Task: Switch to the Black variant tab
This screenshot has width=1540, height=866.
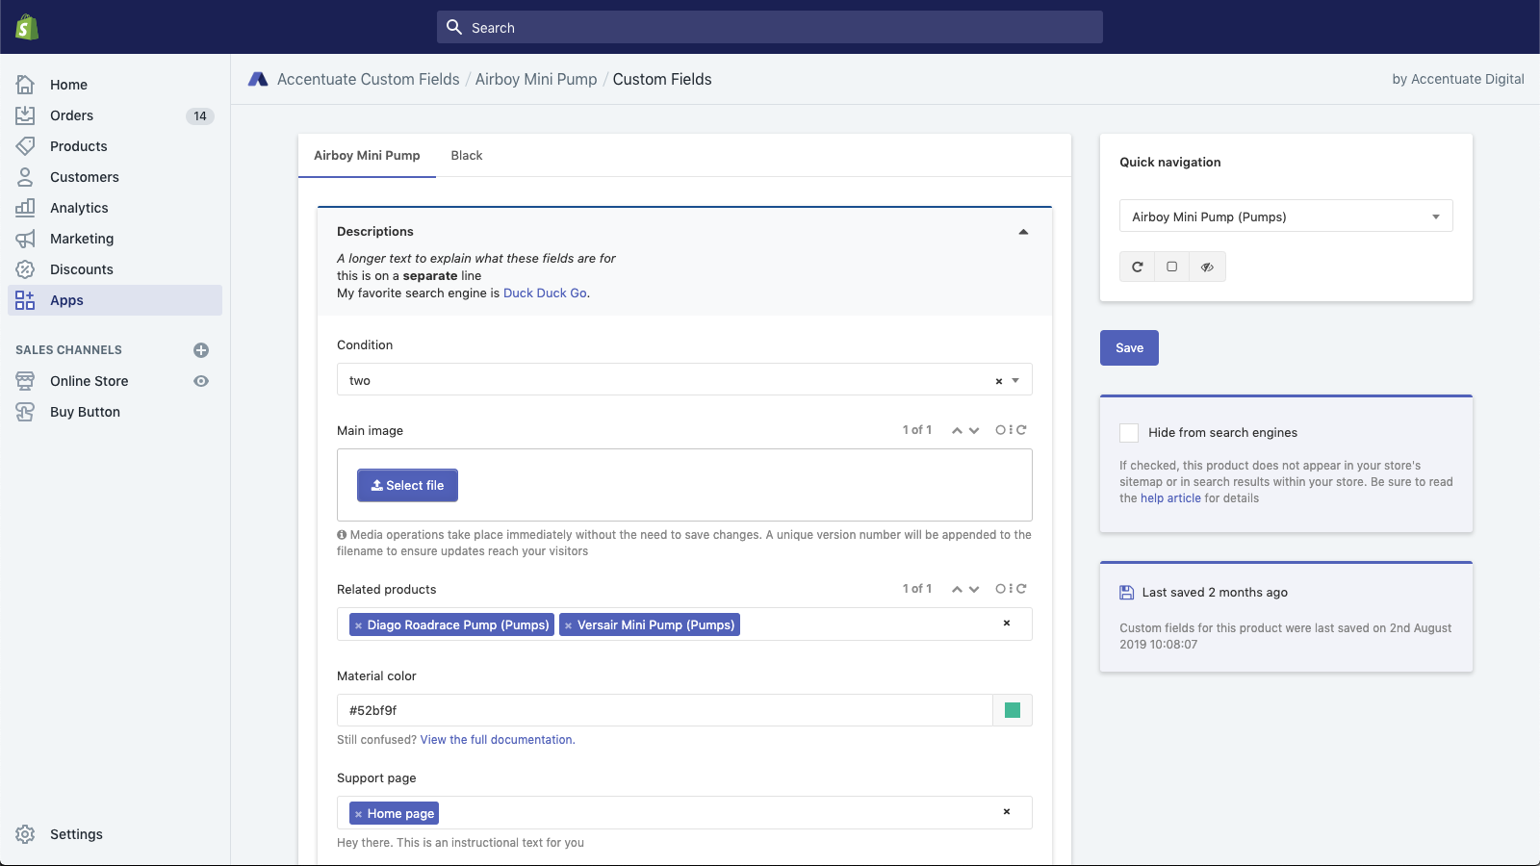Action: click(x=467, y=156)
